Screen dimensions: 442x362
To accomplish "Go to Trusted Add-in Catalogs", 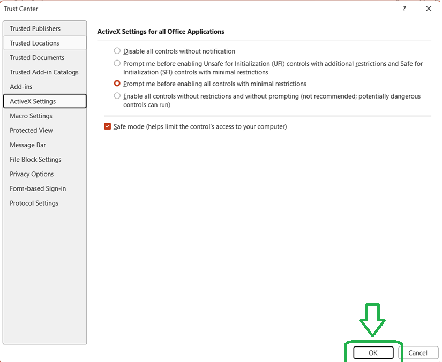I will (x=45, y=72).
